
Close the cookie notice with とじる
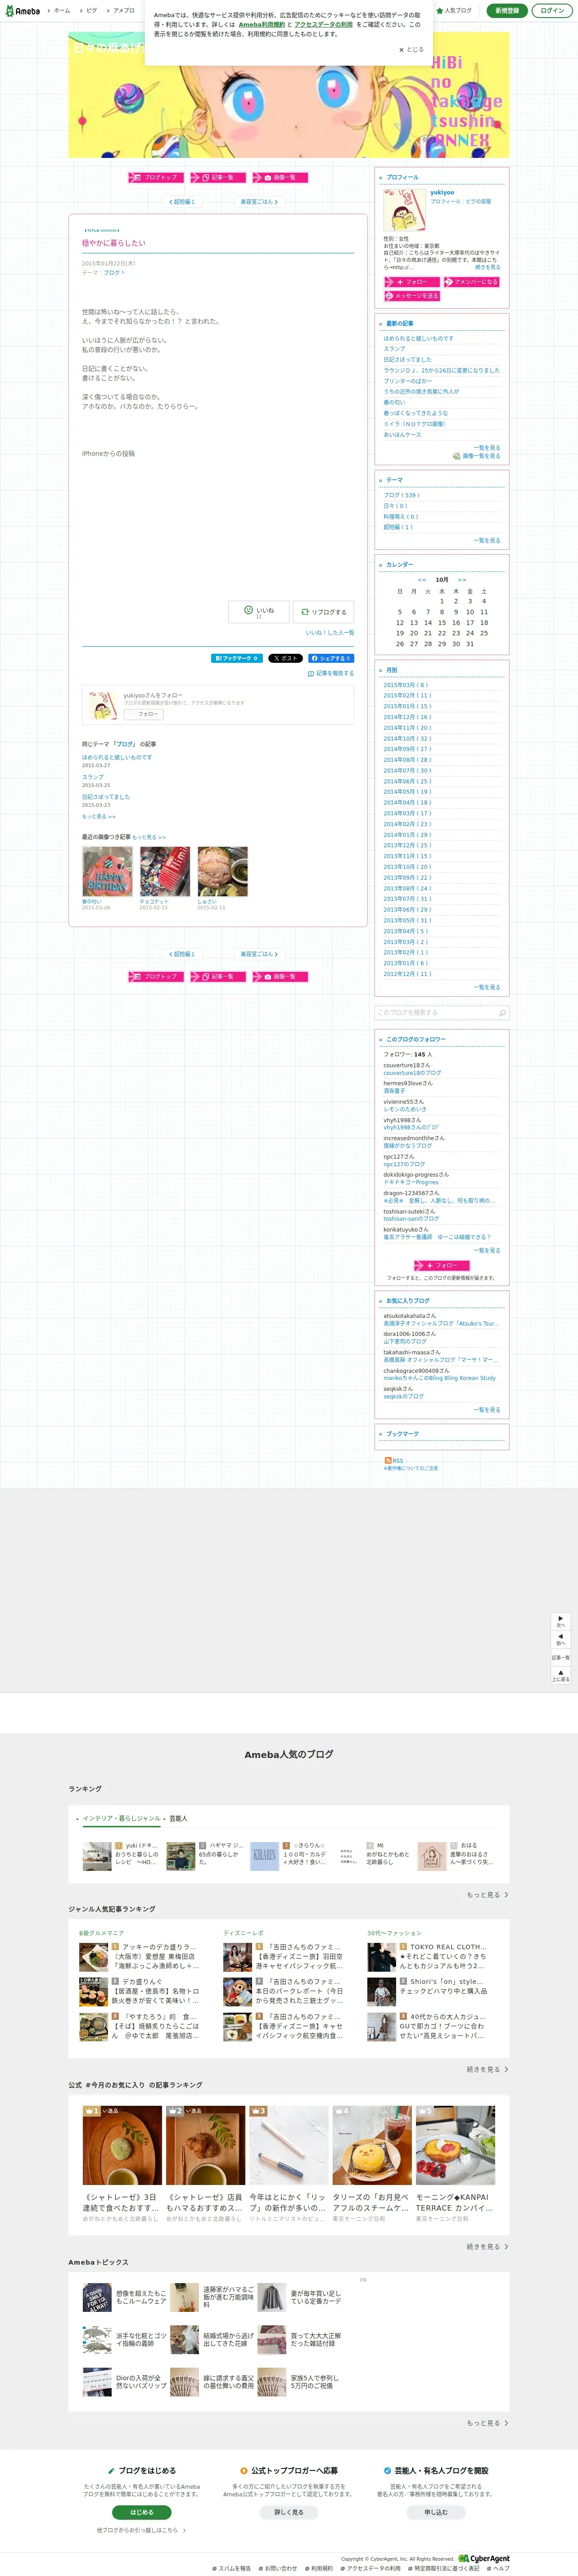click(x=412, y=49)
